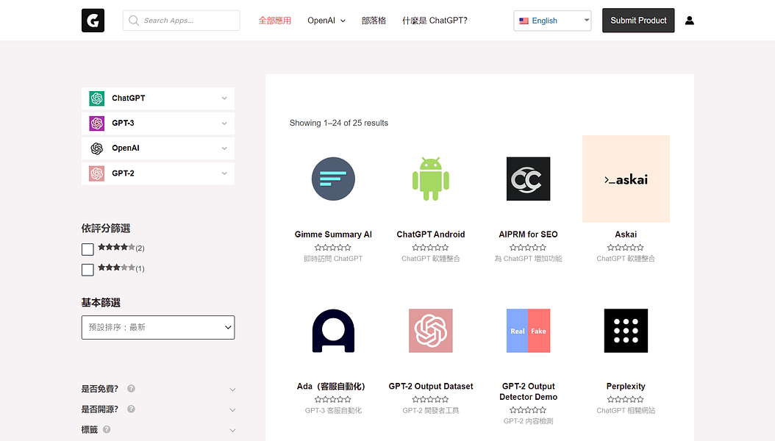Open 什麼是 ChatGPT? page

pos(435,21)
